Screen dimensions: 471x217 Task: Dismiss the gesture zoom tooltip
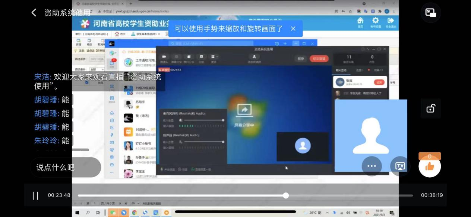pyautogui.click(x=293, y=29)
